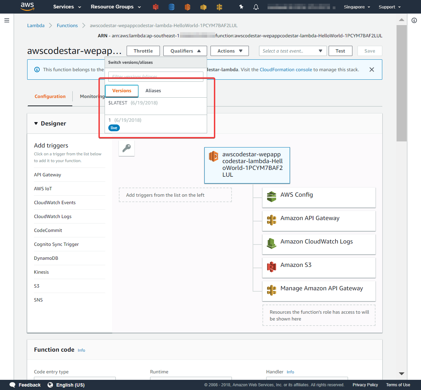Open the Singapore region selector
This screenshot has height=390, width=421.
point(357,7)
